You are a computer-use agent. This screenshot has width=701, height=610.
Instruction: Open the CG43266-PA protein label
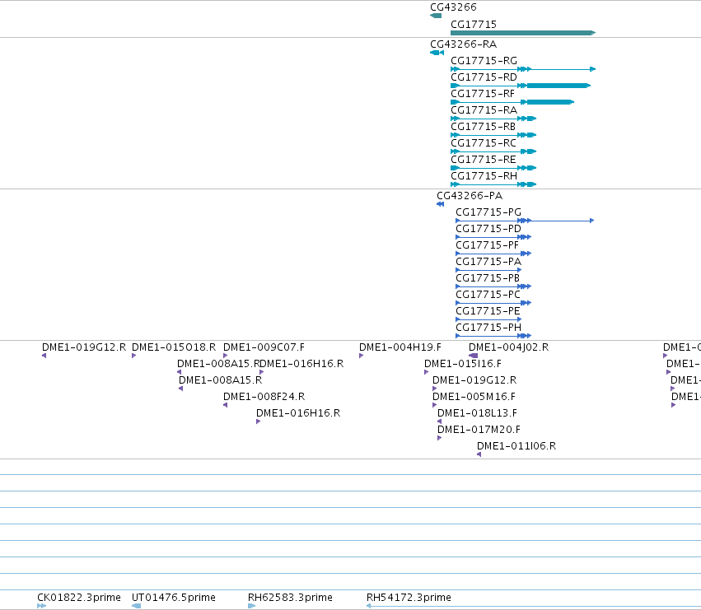tap(470, 196)
